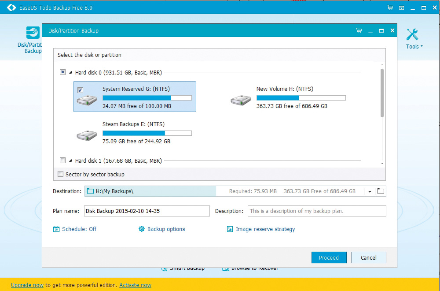Image resolution: width=440 pixels, height=291 pixels.
Task: Select the System Reserved G: drive icon
Action: [87, 100]
